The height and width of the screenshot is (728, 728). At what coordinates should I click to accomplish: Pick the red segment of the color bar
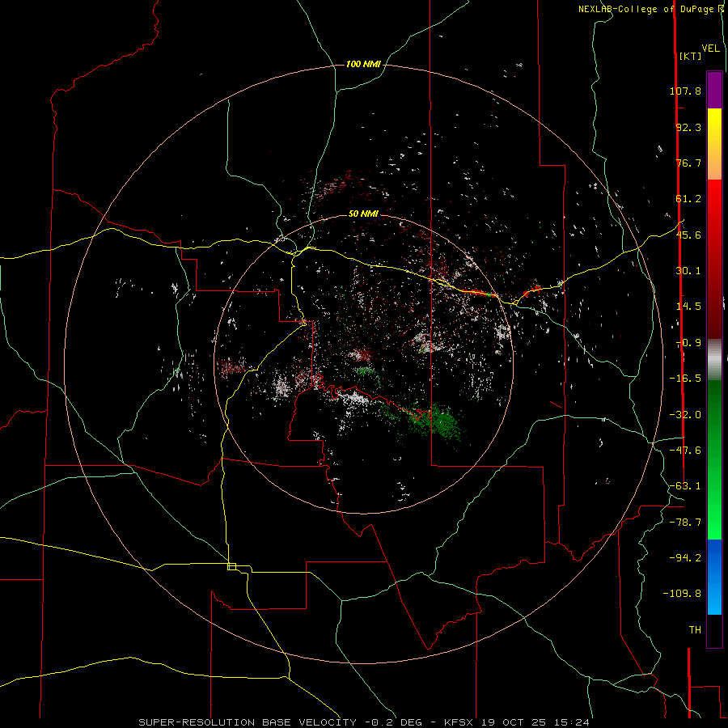(714, 259)
